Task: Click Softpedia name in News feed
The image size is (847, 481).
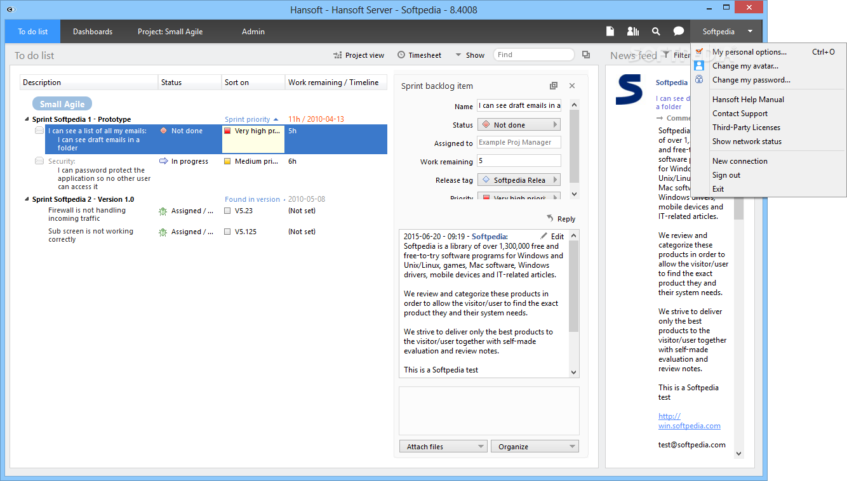Action: (x=672, y=82)
